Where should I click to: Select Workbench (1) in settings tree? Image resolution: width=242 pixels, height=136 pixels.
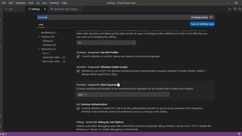pos(49,33)
